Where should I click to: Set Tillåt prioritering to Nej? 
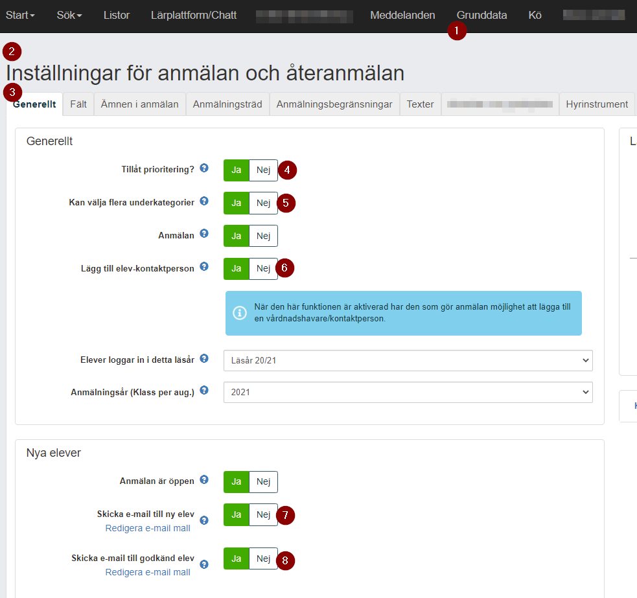coord(263,170)
